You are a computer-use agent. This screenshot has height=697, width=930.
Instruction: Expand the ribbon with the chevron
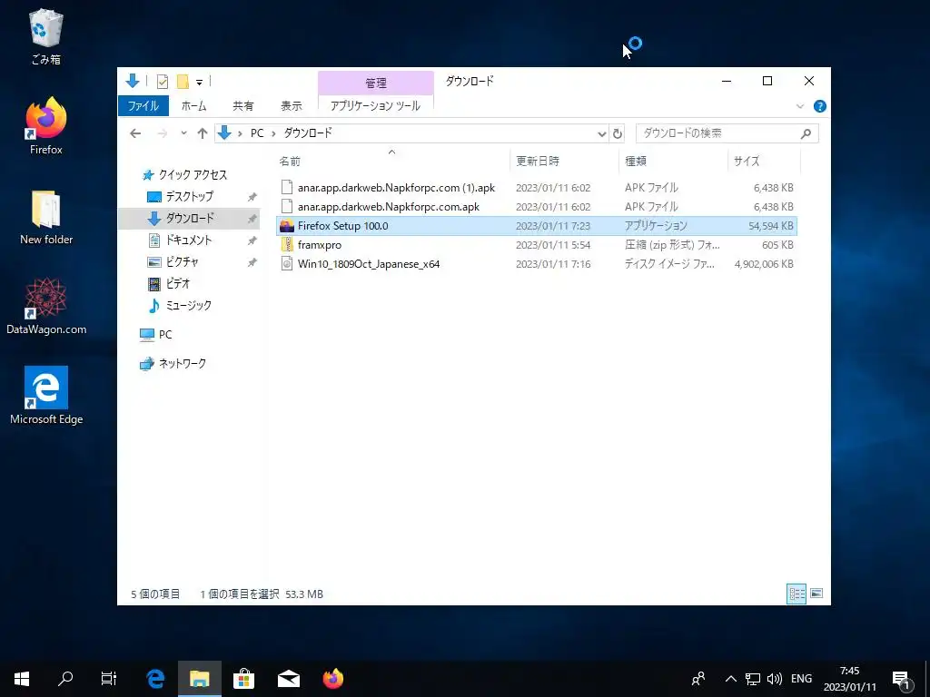coord(799,106)
